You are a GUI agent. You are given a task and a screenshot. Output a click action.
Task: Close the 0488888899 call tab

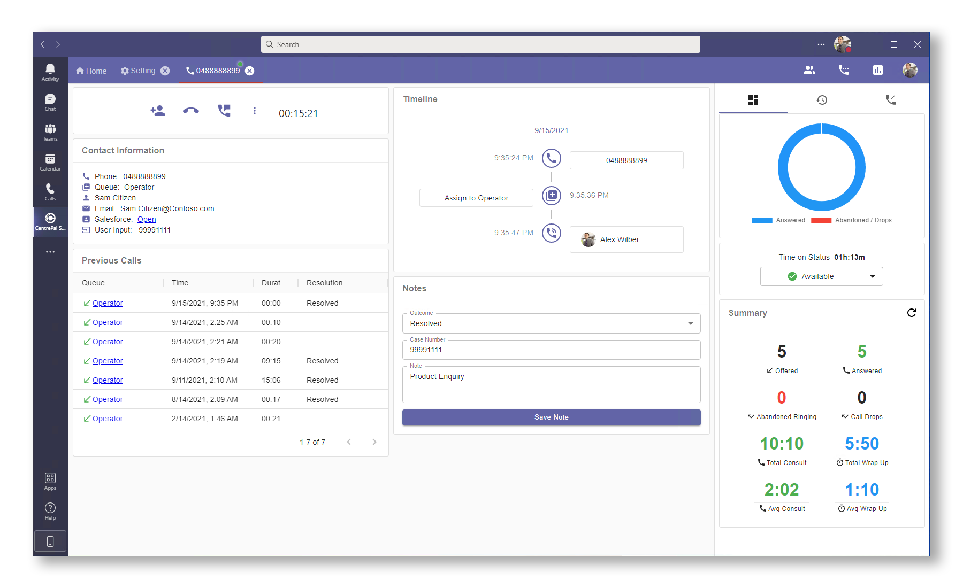250,71
